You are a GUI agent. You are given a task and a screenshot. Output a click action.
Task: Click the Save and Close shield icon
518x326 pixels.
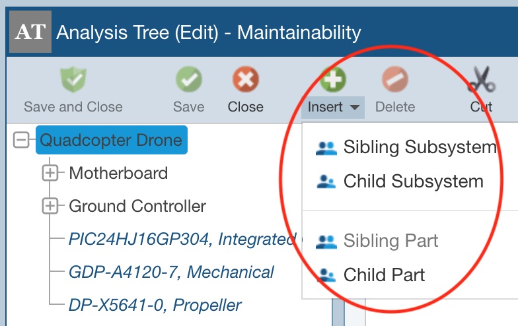coord(73,82)
